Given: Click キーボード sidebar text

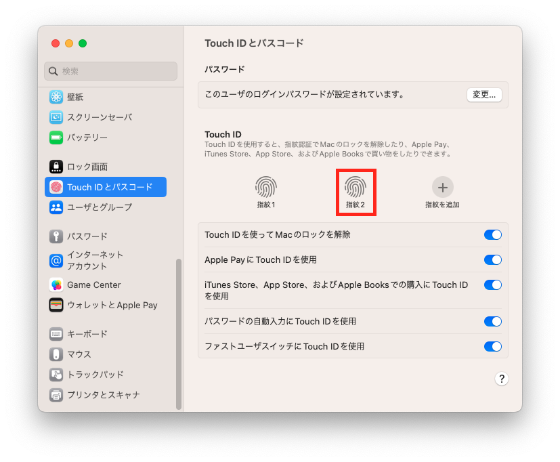Looking at the screenshot, I should [x=87, y=334].
